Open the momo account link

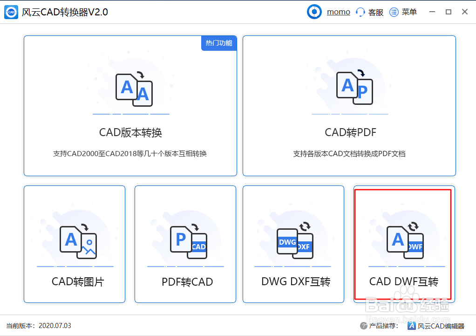point(339,12)
